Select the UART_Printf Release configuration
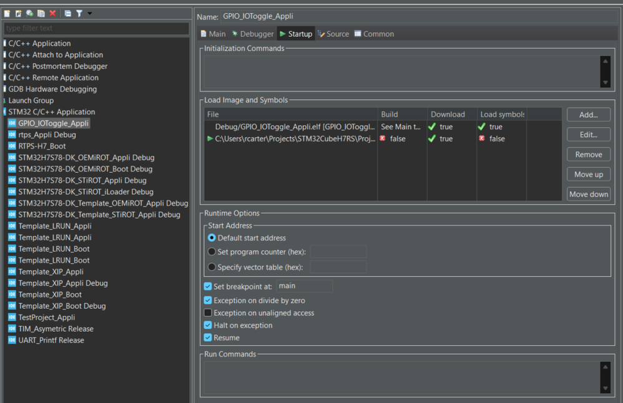Image resolution: width=623 pixels, height=403 pixels. [51, 340]
